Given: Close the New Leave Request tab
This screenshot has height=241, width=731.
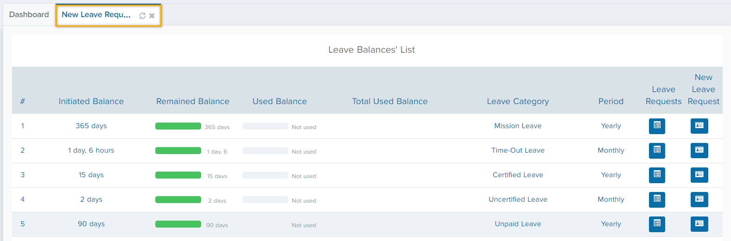Looking at the screenshot, I should [x=152, y=16].
